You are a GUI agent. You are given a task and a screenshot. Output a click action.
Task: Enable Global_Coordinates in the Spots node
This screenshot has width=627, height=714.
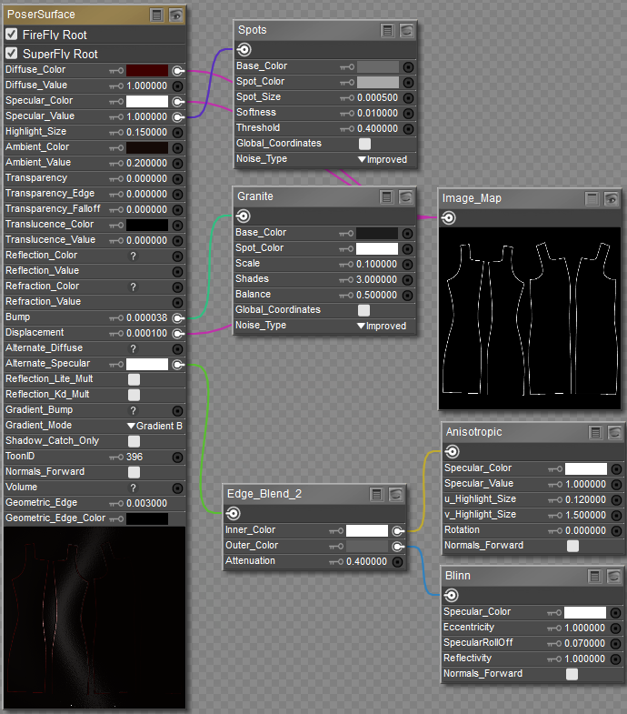(364, 144)
